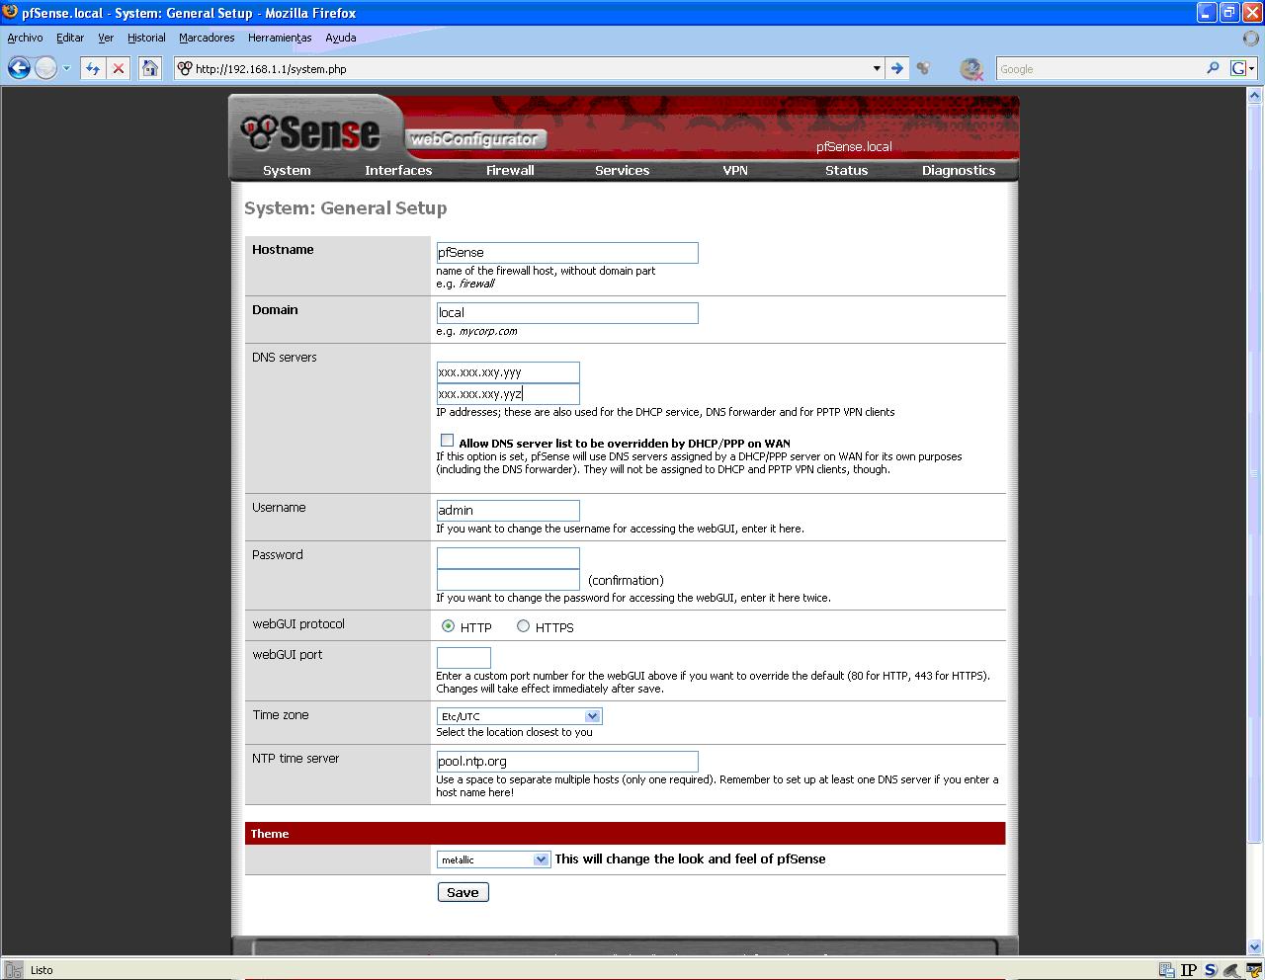Image resolution: width=1265 pixels, height=980 pixels.
Task: Click the Listo status bar text
Action: [42, 970]
